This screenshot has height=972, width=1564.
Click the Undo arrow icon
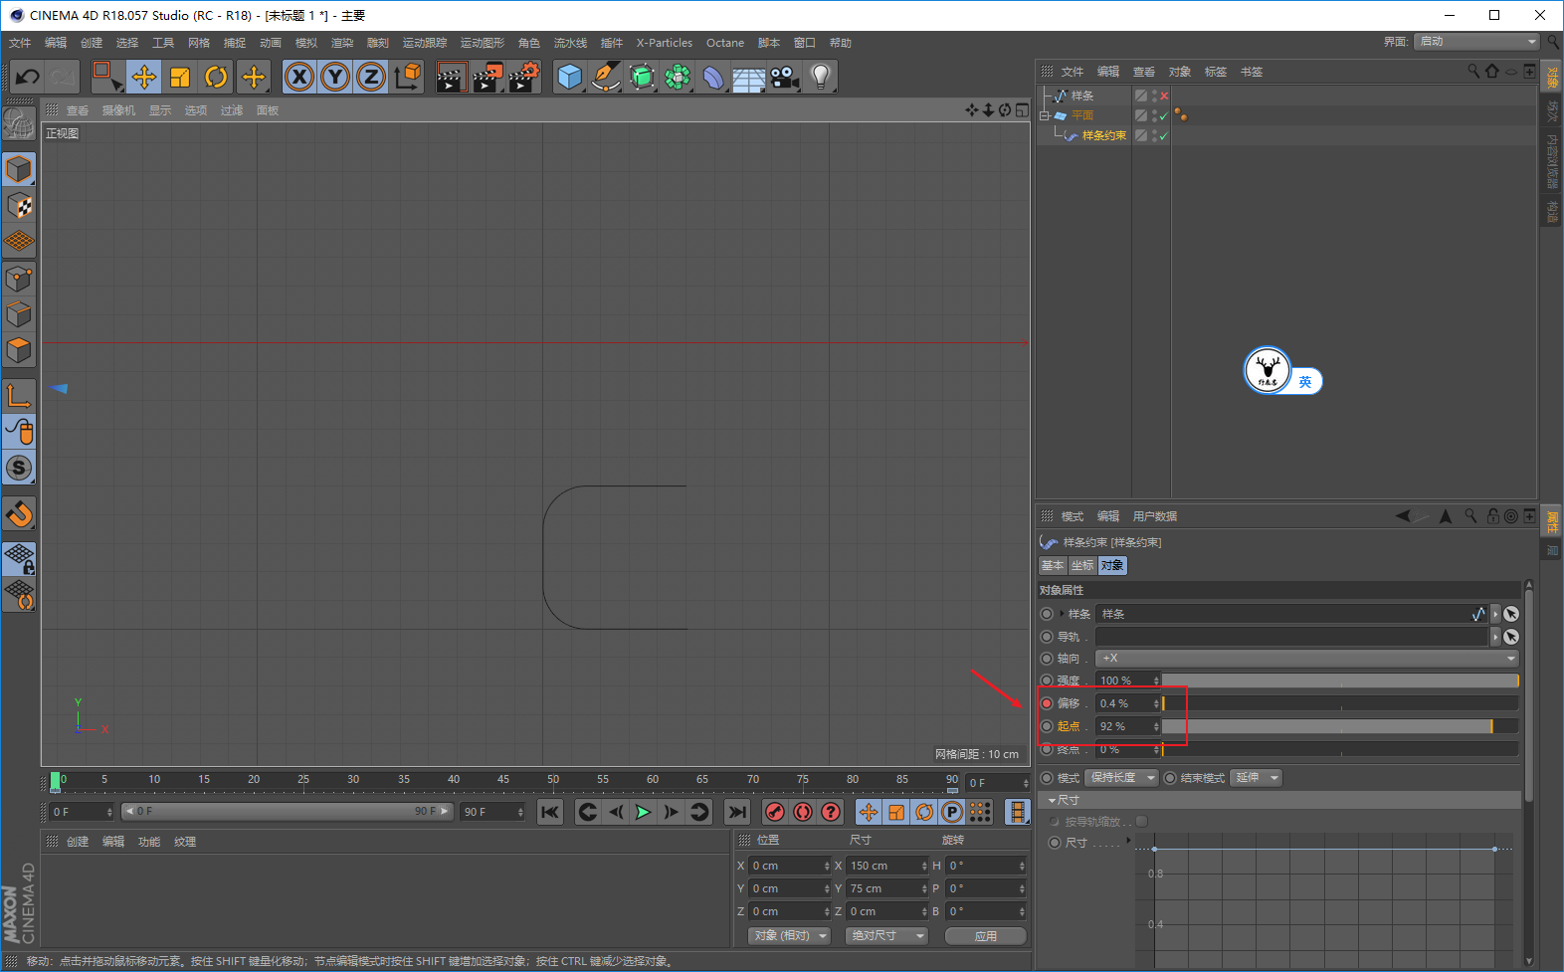point(27,77)
